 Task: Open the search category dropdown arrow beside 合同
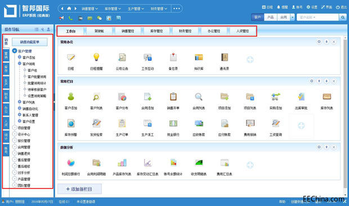[293, 17]
